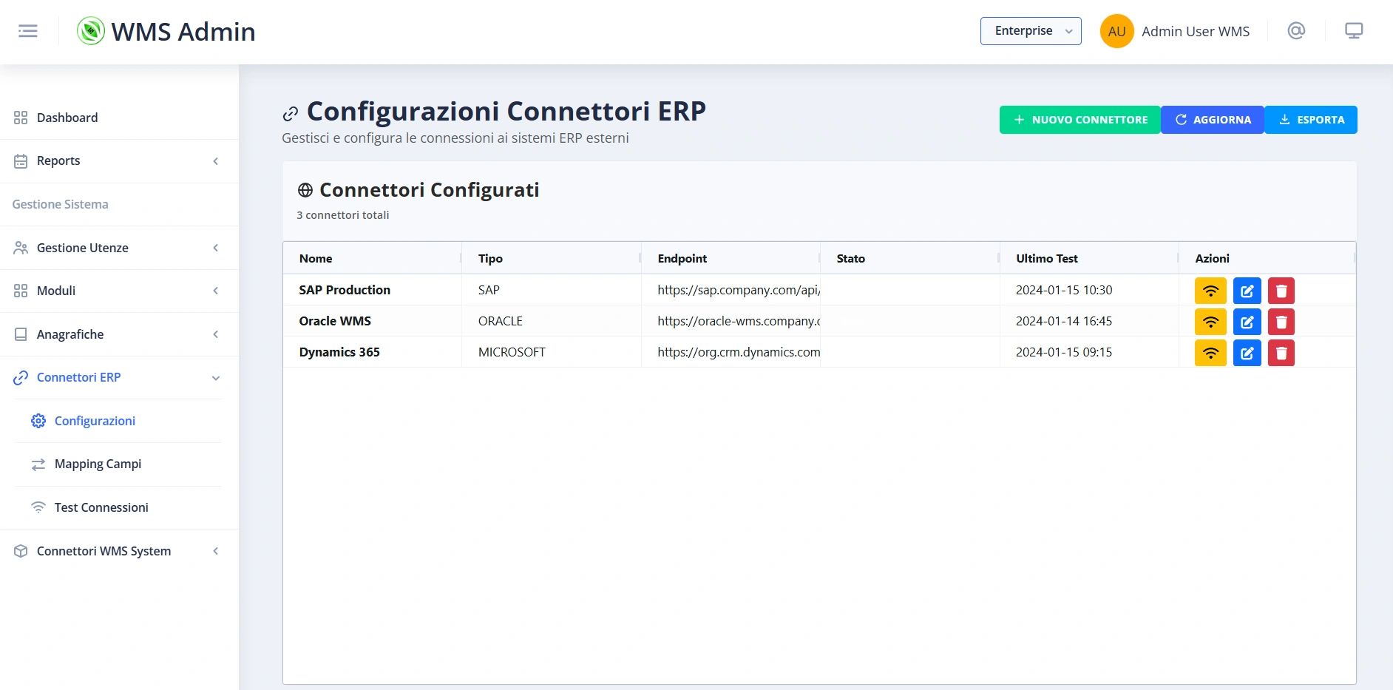Viewport: 1393px width, 690px height.
Task: Open Mapping Campi submenu item
Action: point(98,464)
